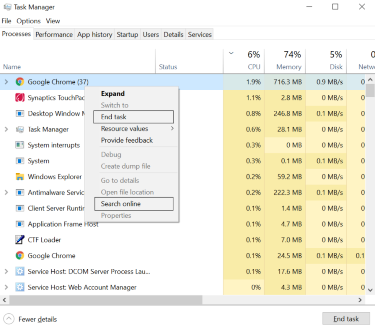Select the Windows Explorer process name
Viewport: 375px width, 331px height.
coord(55,177)
